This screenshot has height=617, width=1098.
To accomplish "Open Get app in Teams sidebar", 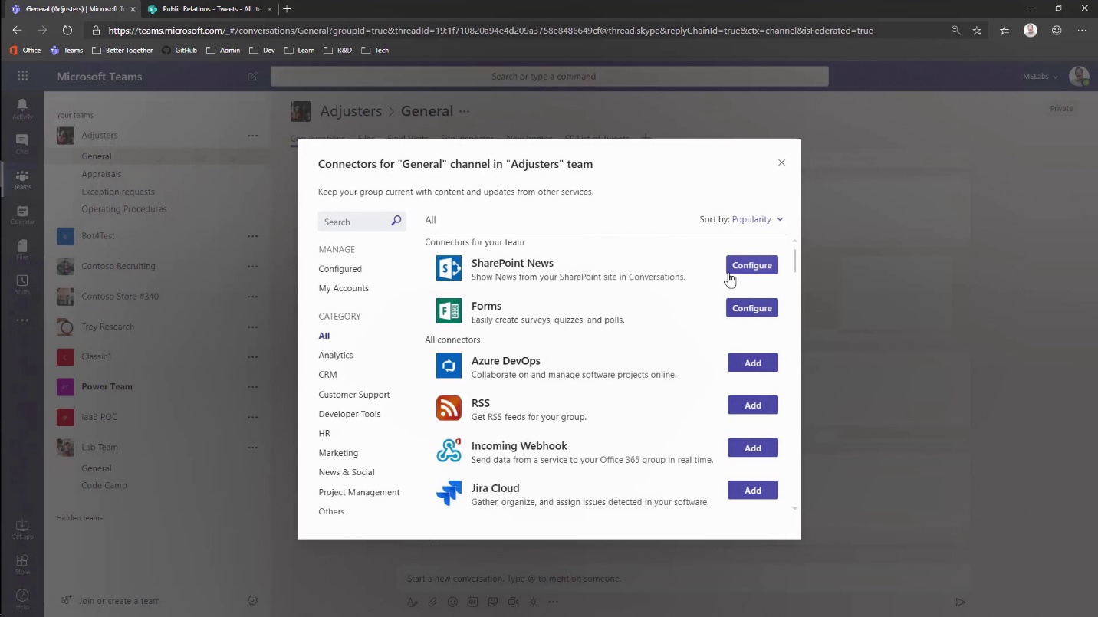I will [22, 529].
